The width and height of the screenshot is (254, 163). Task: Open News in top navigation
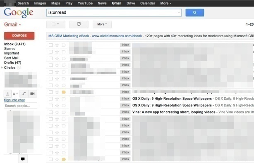(102, 3)
